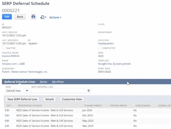This screenshot has height=129, width=171.
Task: Click the blue Edit button
Action: [x=7, y=17]
